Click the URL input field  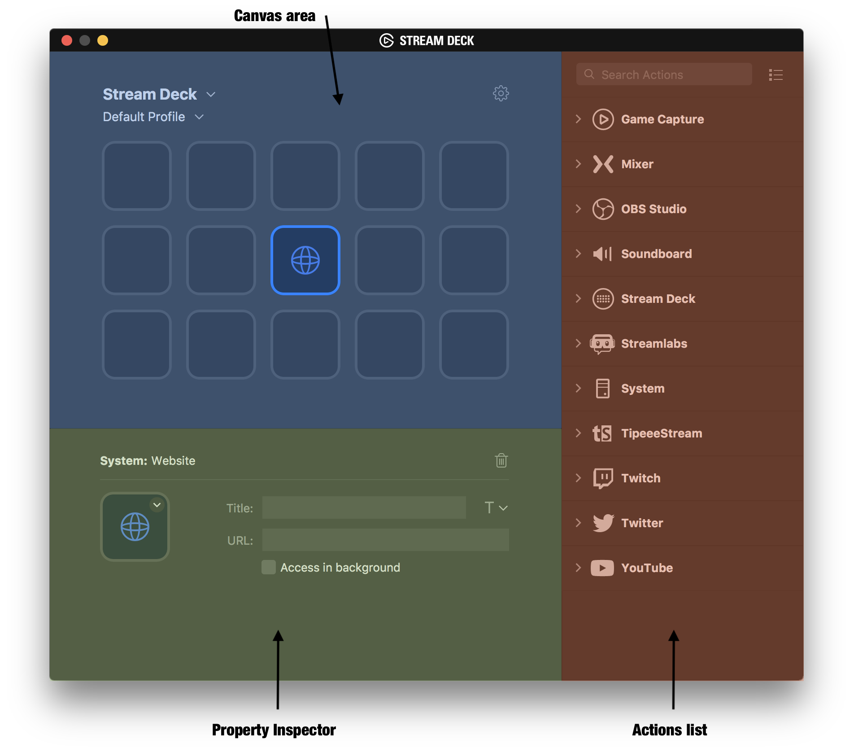(x=385, y=540)
